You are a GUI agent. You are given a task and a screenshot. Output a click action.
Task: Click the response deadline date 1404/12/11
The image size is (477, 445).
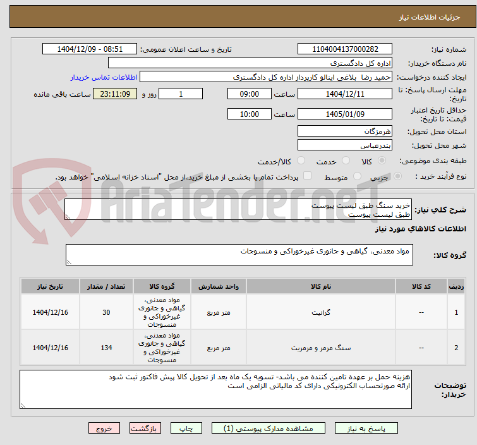(345, 94)
